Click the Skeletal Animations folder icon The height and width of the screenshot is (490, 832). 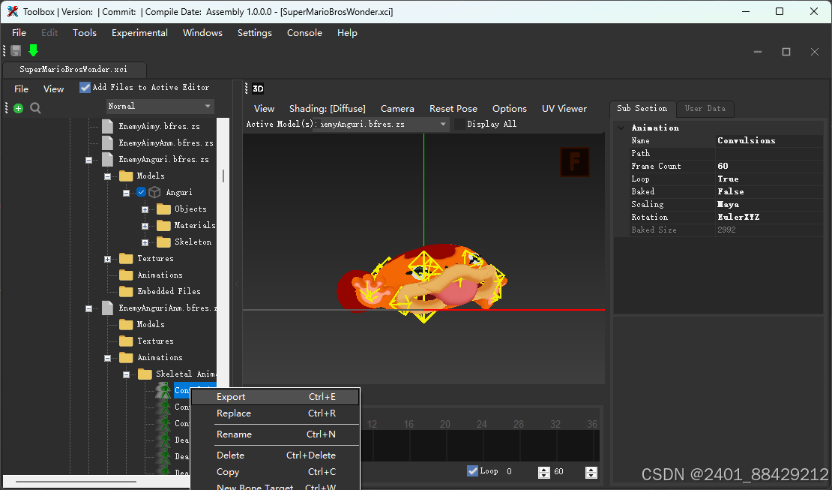coord(145,374)
